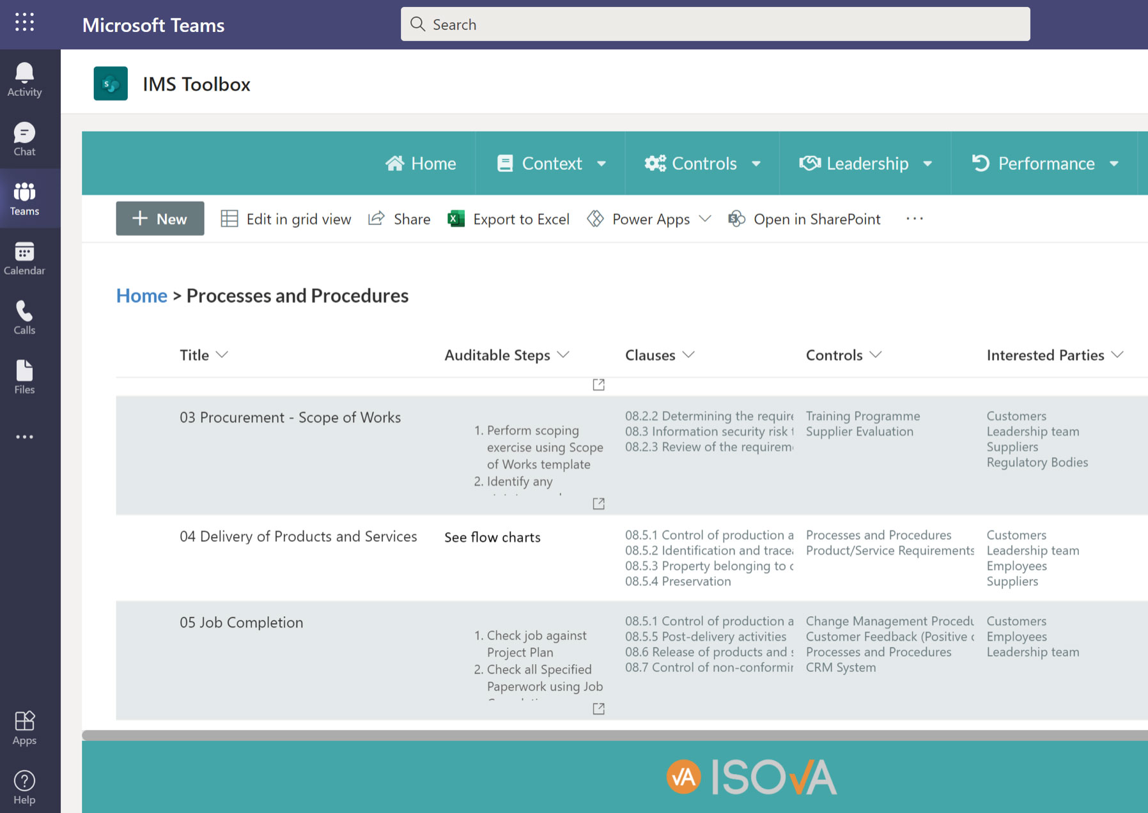Click the more options ellipsis in toolbar
Image resolution: width=1148 pixels, height=813 pixels.
point(914,219)
